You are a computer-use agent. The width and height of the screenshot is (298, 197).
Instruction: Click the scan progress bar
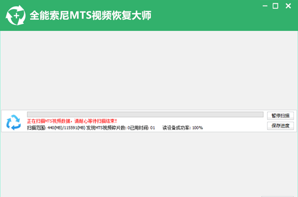point(145,114)
